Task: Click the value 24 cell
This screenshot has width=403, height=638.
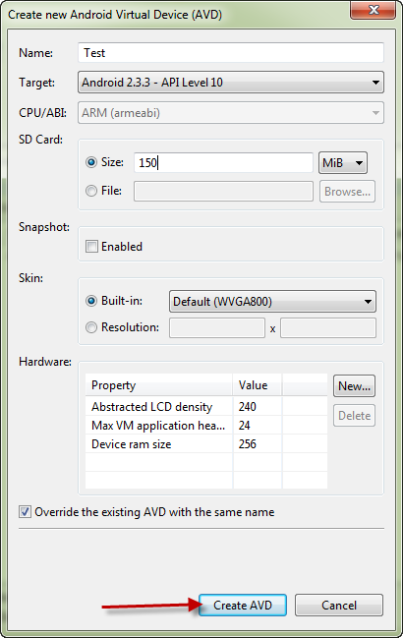Action: point(257,426)
